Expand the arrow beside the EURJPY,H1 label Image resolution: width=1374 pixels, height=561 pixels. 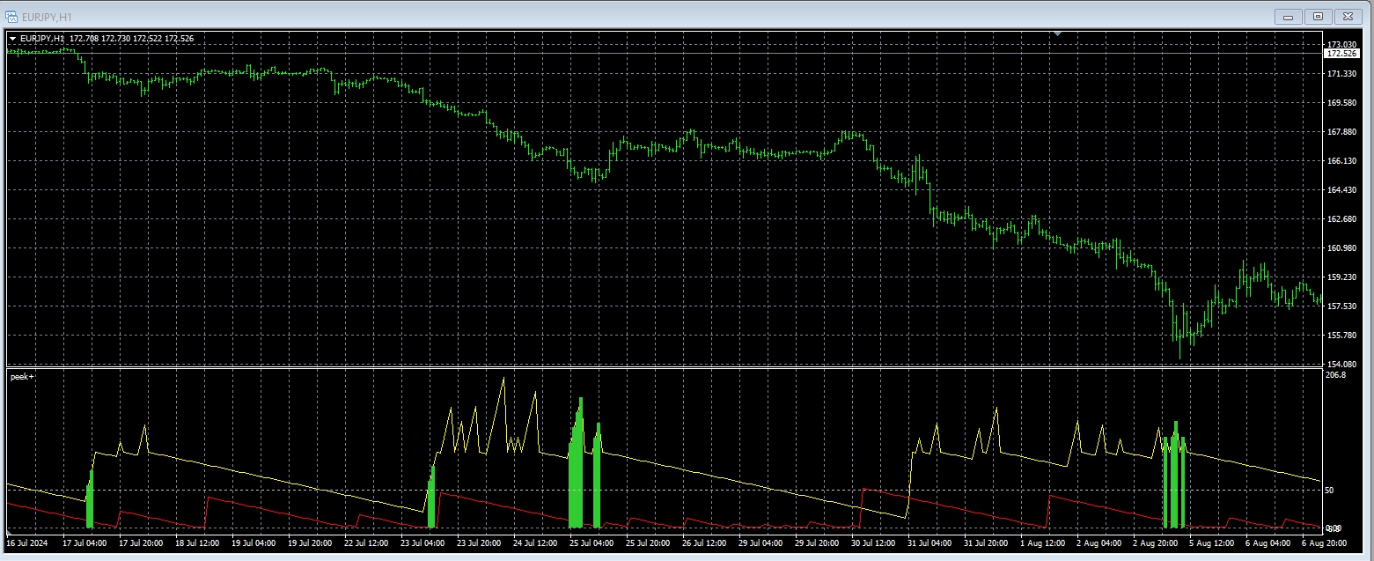click(x=12, y=39)
